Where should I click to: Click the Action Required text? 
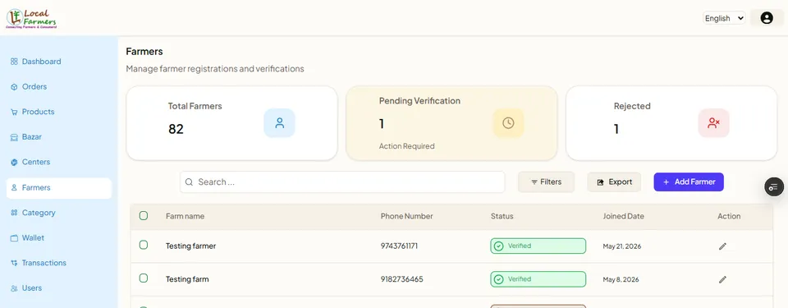pyautogui.click(x=406, y=146)
